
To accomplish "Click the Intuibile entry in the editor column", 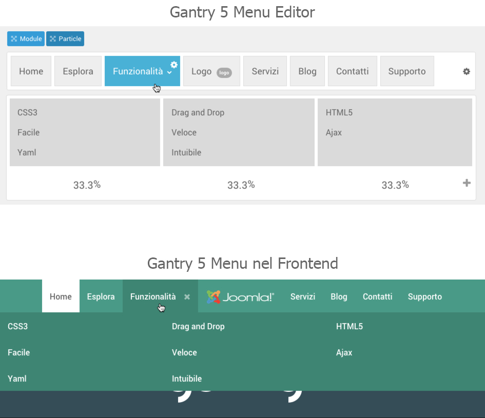I will coord(186,152).
